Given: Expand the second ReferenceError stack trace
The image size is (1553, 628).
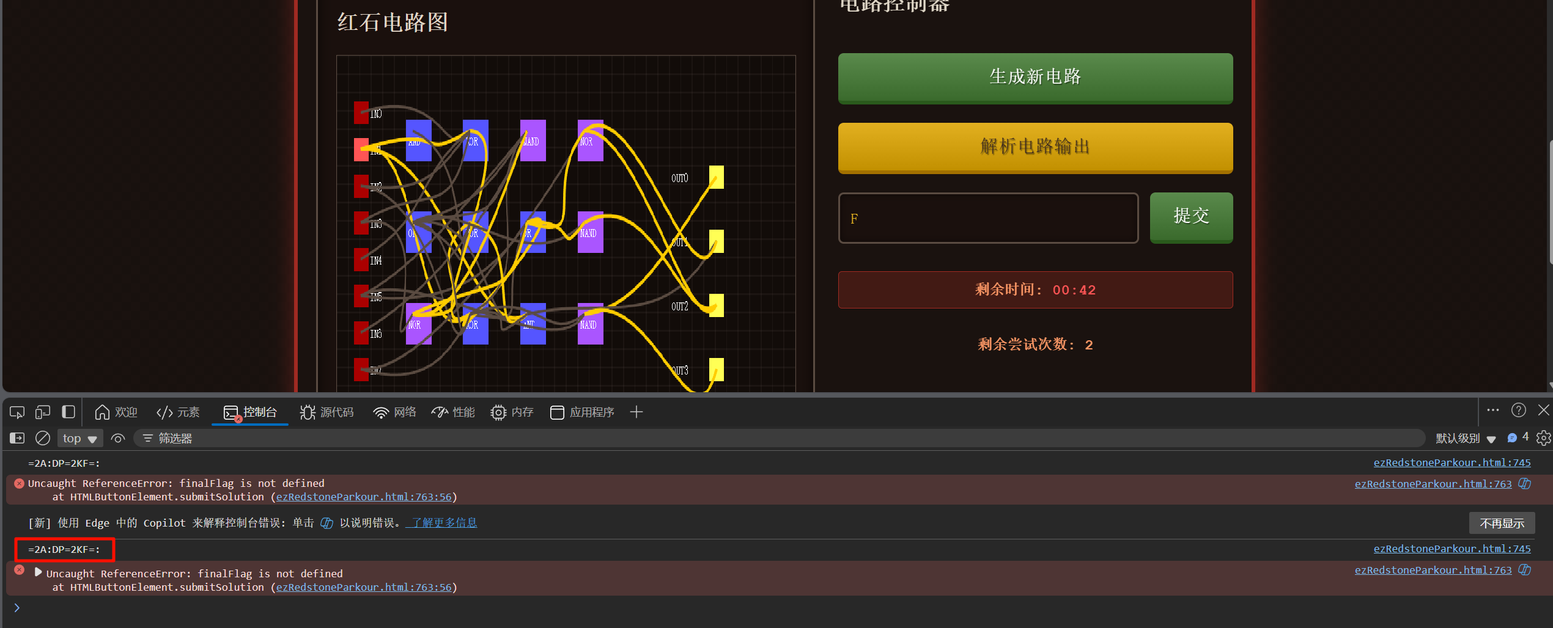Looking at the screenshot, I should pyautogui.click(x=38, y=572).
